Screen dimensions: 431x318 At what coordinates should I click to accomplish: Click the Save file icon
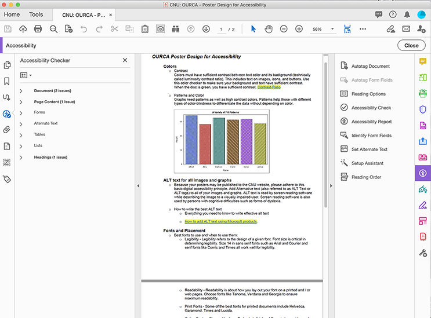[x=8, y=29]
